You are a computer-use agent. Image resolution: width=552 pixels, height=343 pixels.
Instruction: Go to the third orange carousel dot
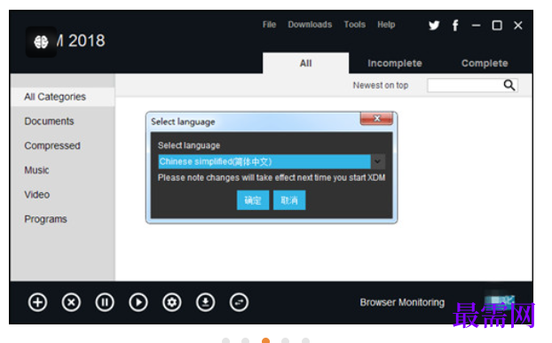tap(265, 340)
